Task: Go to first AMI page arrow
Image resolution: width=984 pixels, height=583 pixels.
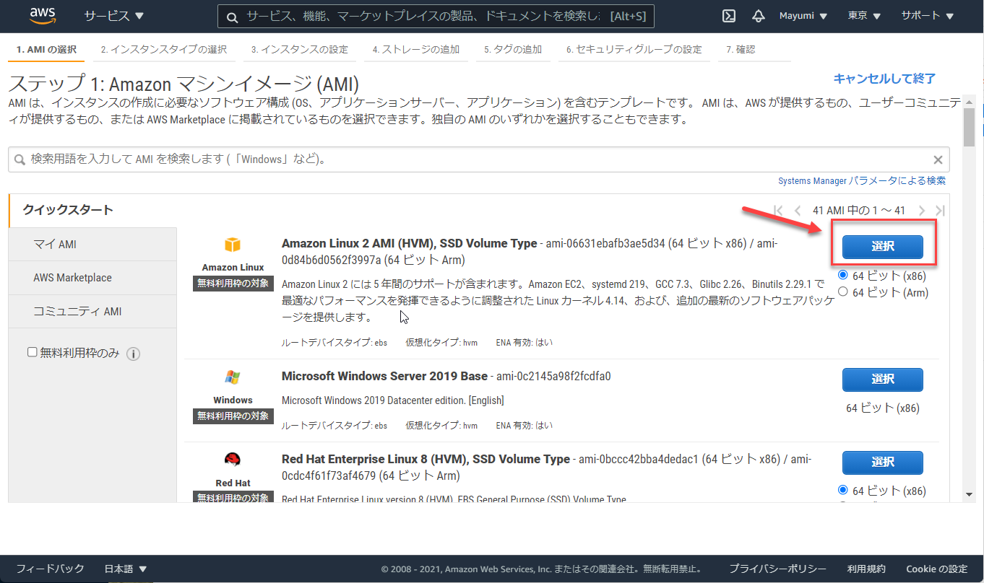Action: (x=778, y=211)
